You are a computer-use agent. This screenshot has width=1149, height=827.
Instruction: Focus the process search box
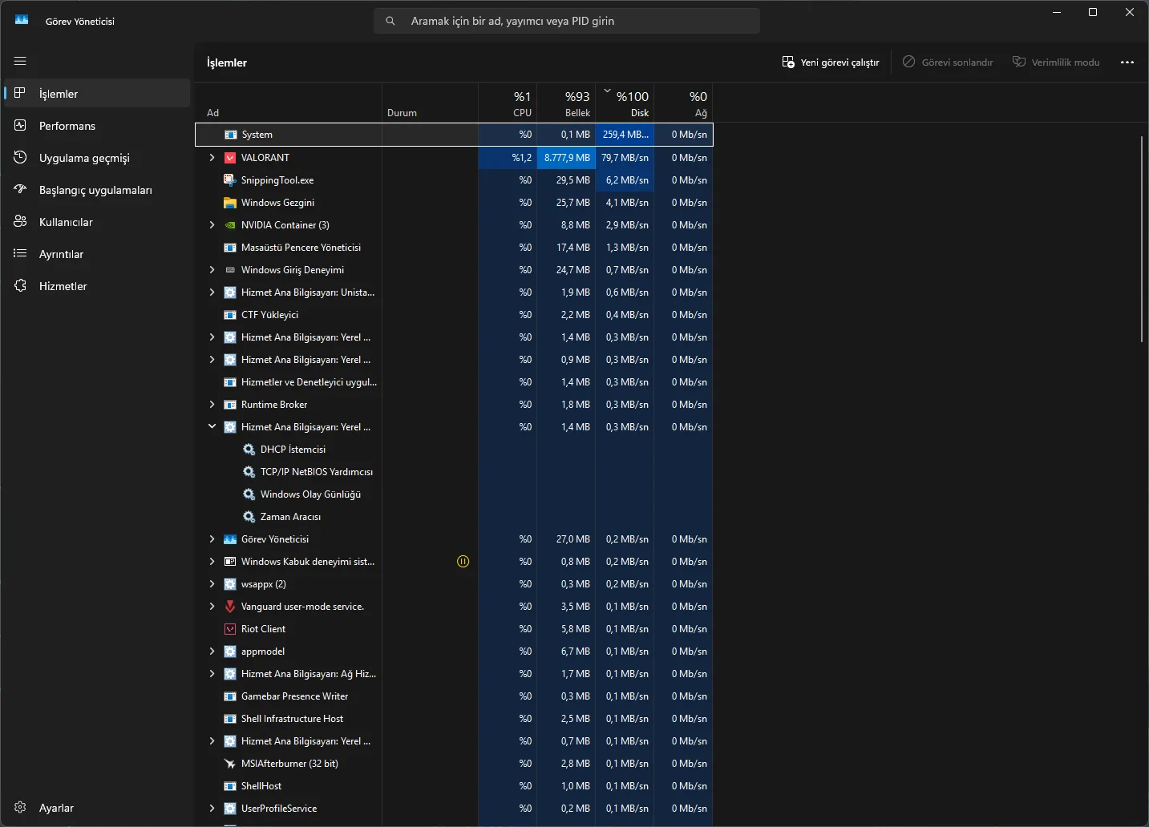pos(567,21)
